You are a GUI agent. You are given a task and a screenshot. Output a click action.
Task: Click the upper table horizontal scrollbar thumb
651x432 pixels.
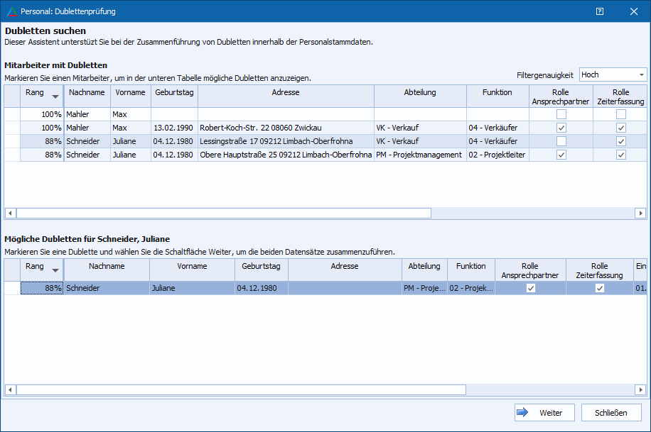224,213
